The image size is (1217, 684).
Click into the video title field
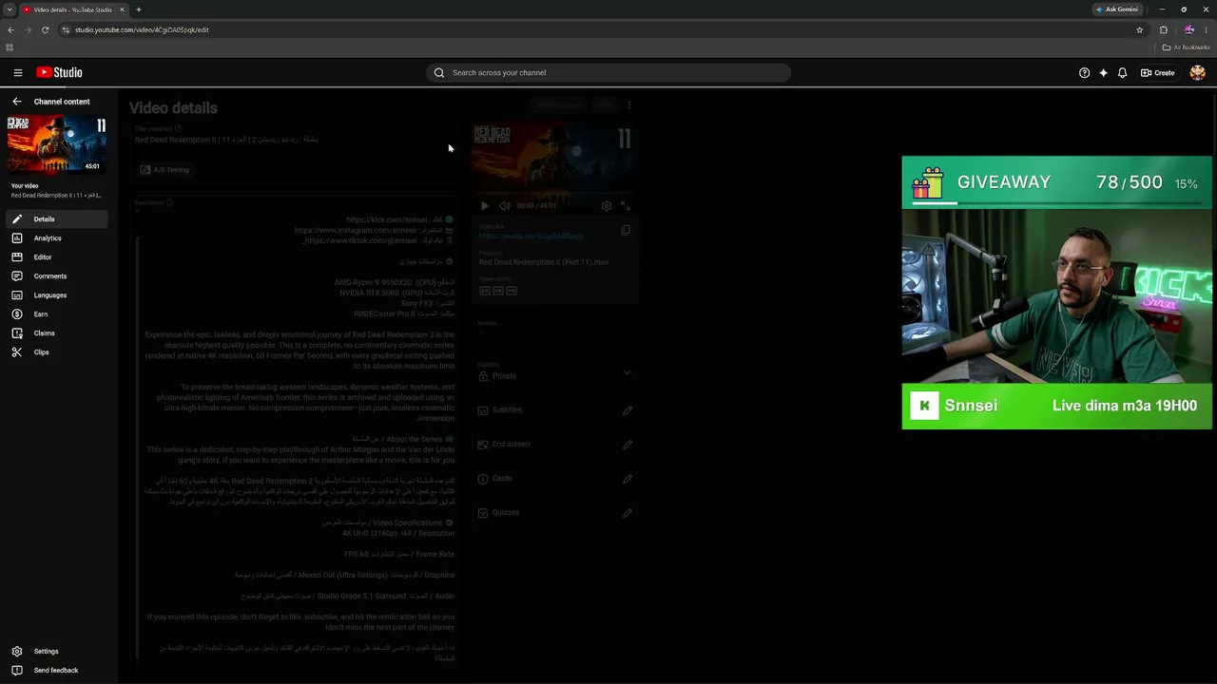click(295, 140)
